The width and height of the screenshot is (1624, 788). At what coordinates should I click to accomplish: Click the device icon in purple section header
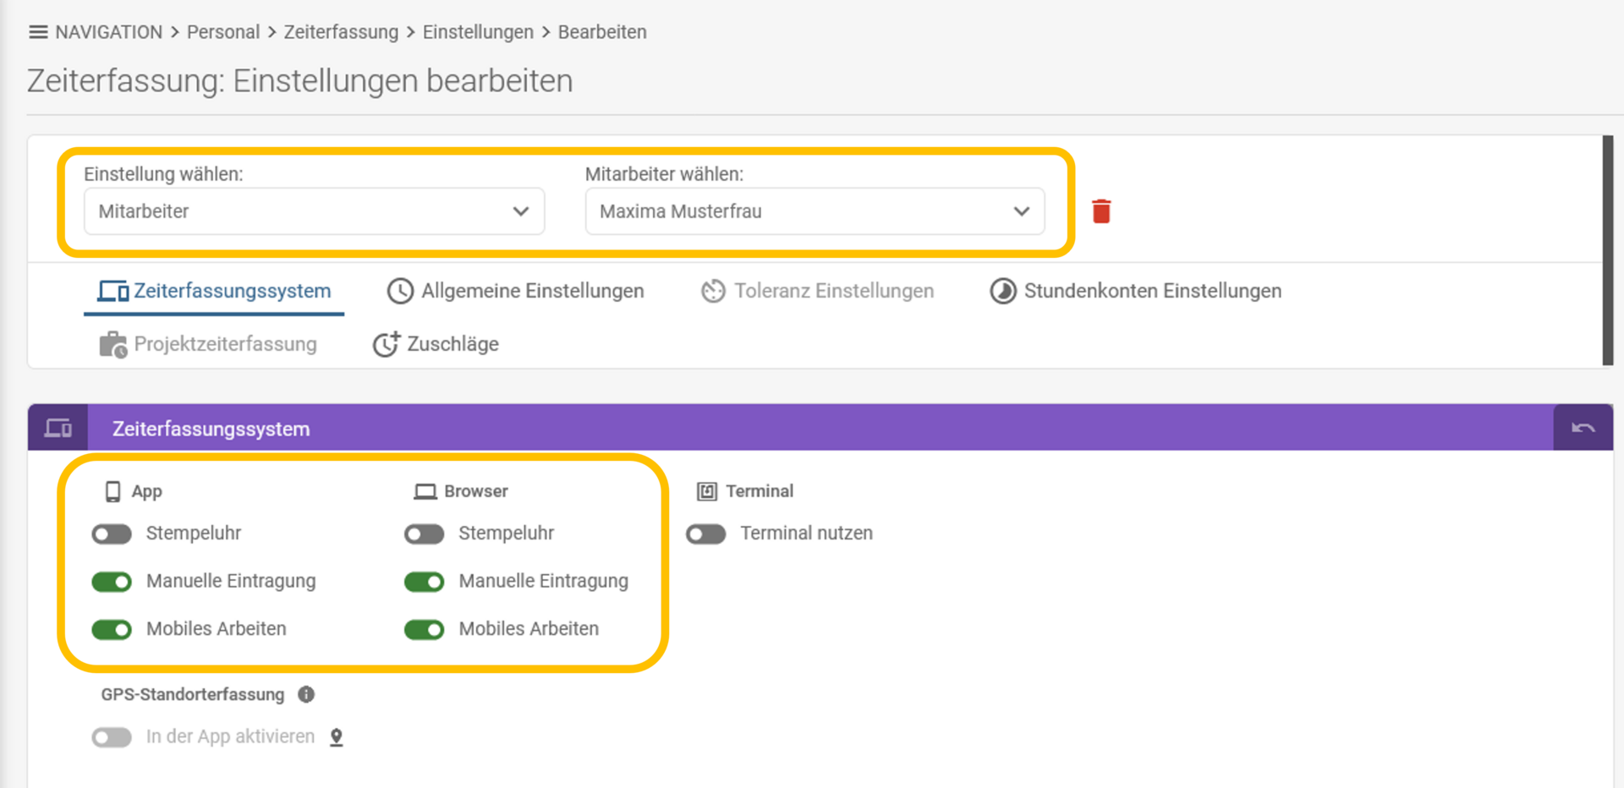[x=58, y=428]
